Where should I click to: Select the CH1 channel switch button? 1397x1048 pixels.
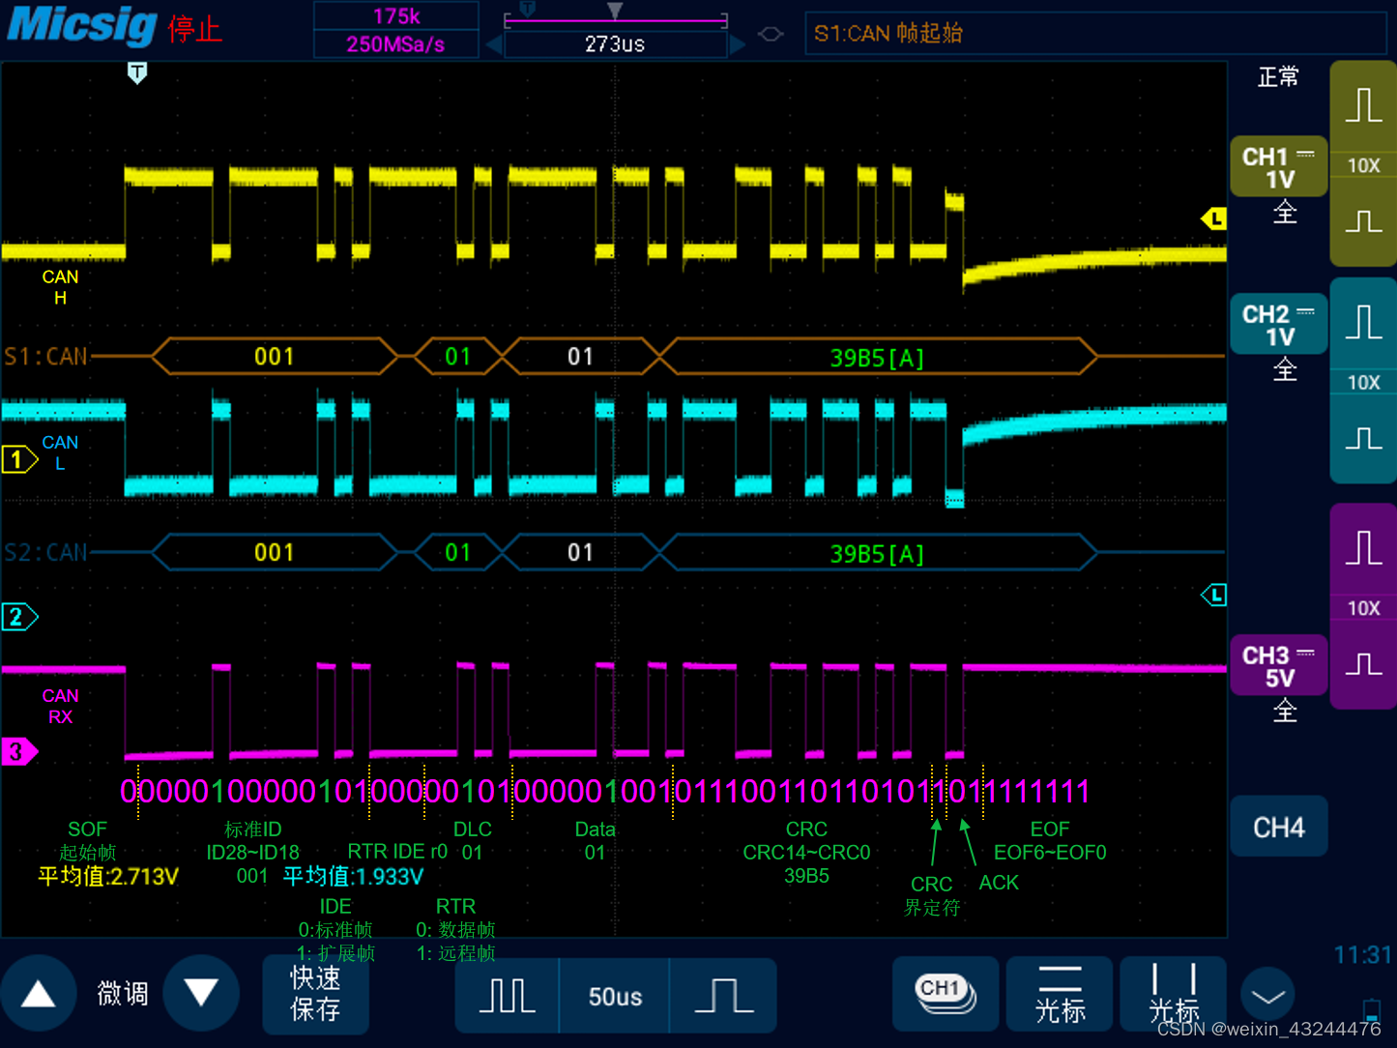click(x=945, y=995)
